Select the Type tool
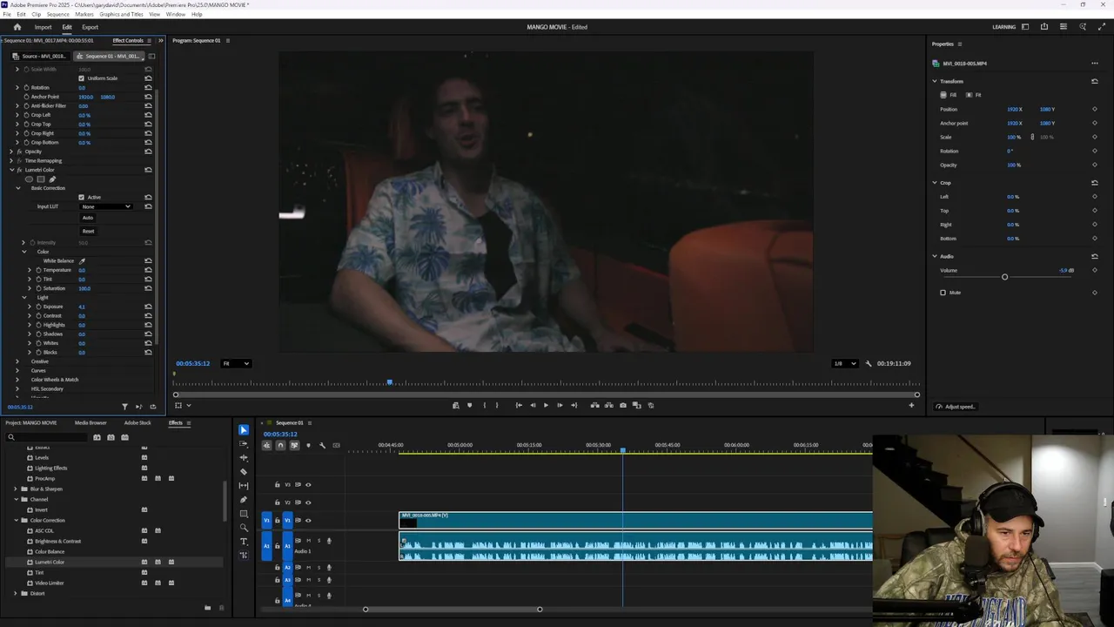 (244, 542)
